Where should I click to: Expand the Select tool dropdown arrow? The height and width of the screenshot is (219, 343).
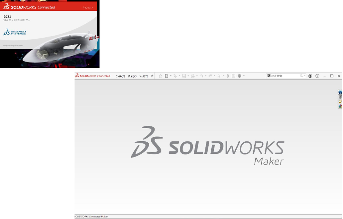(x=223, y=76)
